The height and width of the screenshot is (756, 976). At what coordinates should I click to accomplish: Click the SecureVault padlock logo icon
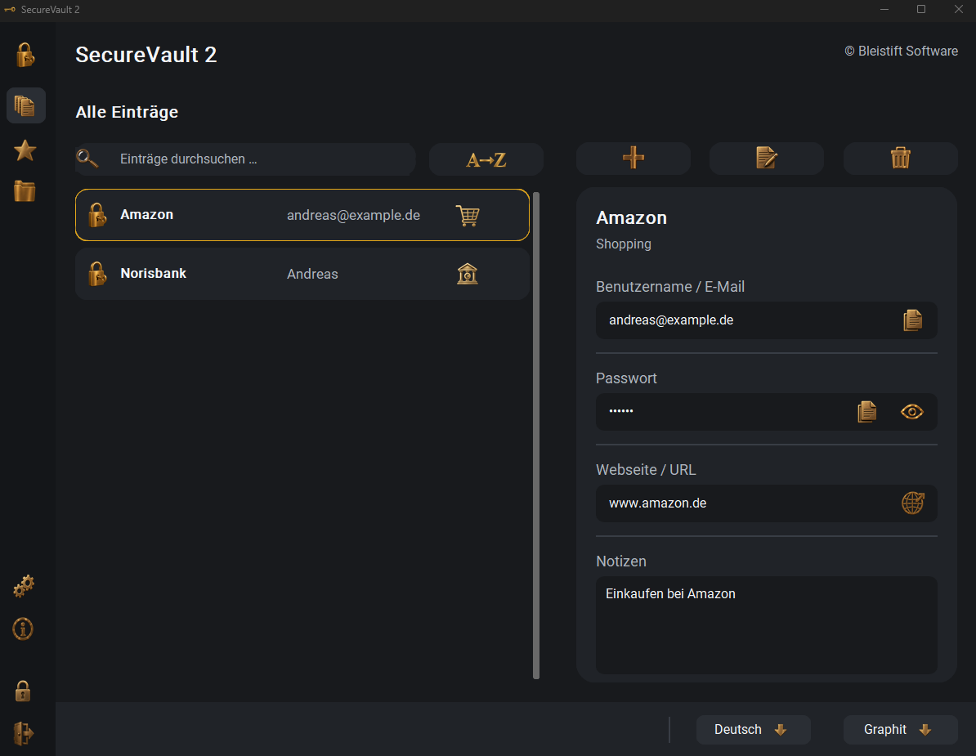[25, 55]
